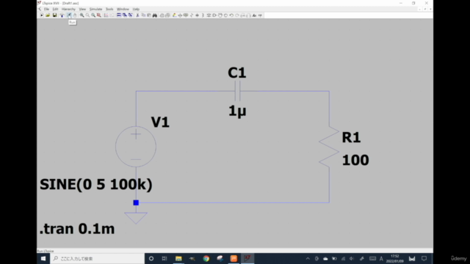Viewport: 470px width, 264px height.
Task: Open the Edit menu
Action: (55, 10)
